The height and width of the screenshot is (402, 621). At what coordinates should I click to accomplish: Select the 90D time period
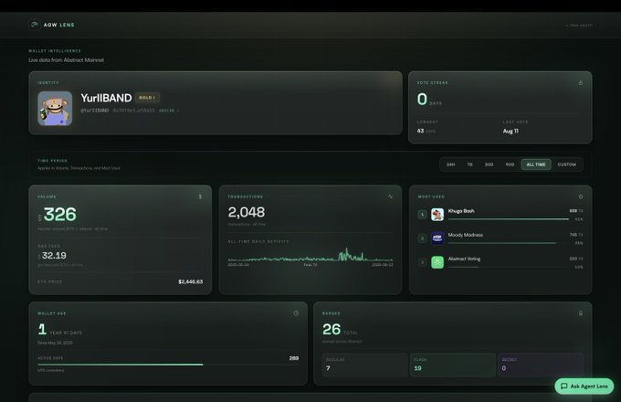coord(510,164)
